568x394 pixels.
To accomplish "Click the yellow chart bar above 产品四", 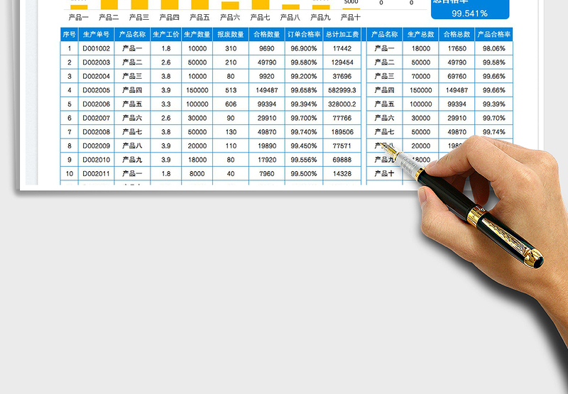I will (170, 4).
